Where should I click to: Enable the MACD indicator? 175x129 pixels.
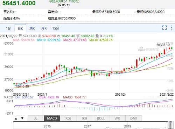coord(52,118)
